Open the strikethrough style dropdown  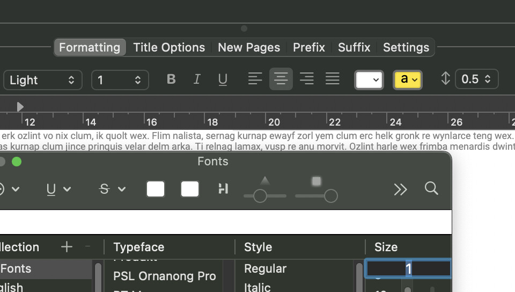tap(112, 189)
